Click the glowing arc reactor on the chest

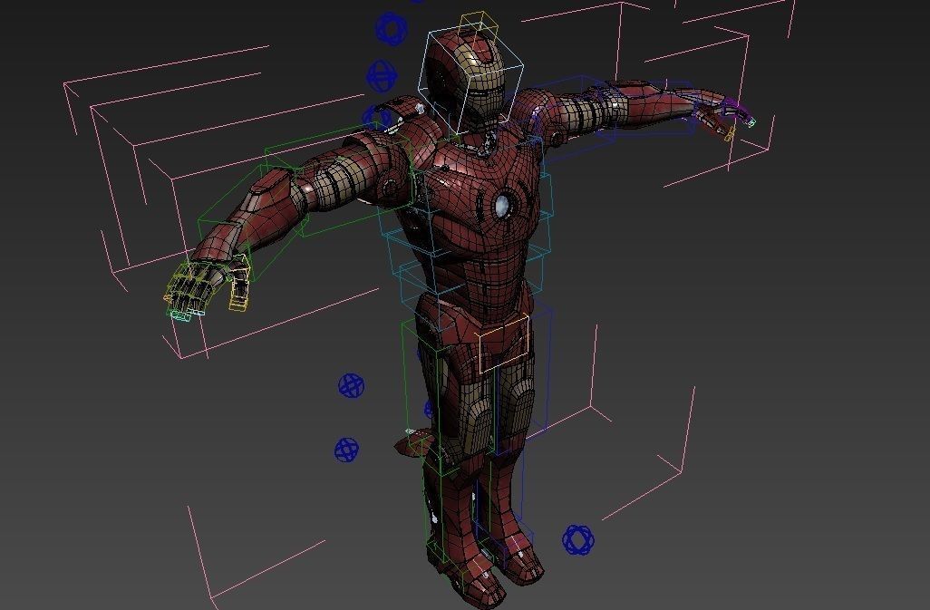pos(502,205)
